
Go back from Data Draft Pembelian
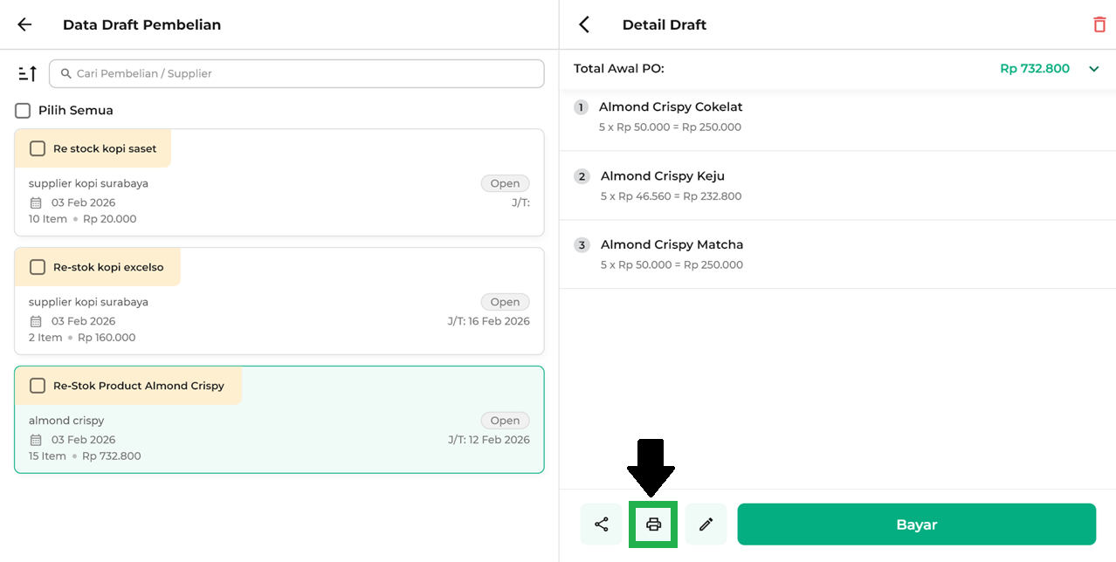point(24,24)
